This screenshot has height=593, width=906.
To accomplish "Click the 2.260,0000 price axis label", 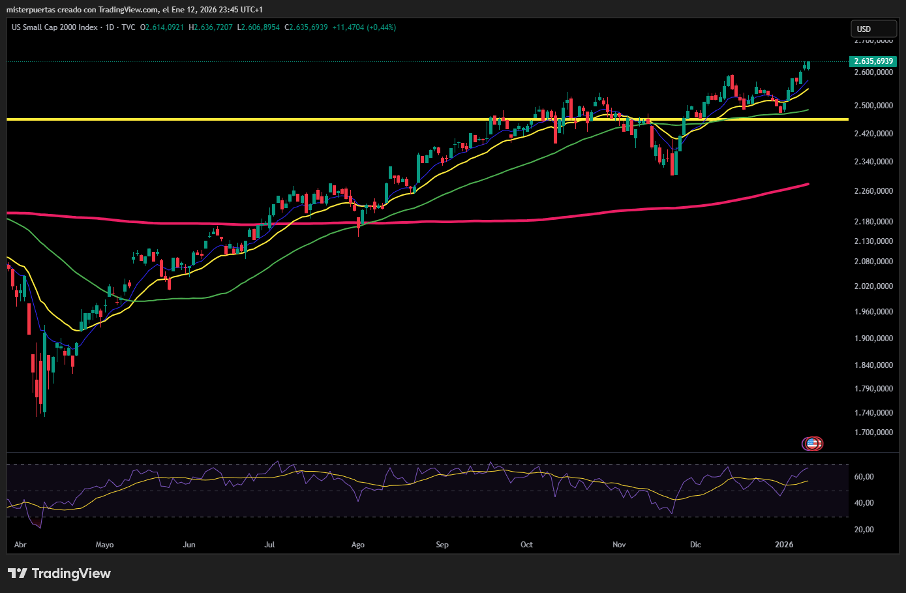I will point(873,191).
